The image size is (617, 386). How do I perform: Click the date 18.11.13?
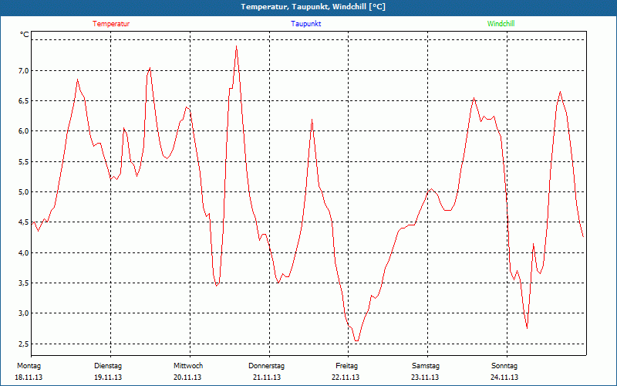(x=29, y=378)
